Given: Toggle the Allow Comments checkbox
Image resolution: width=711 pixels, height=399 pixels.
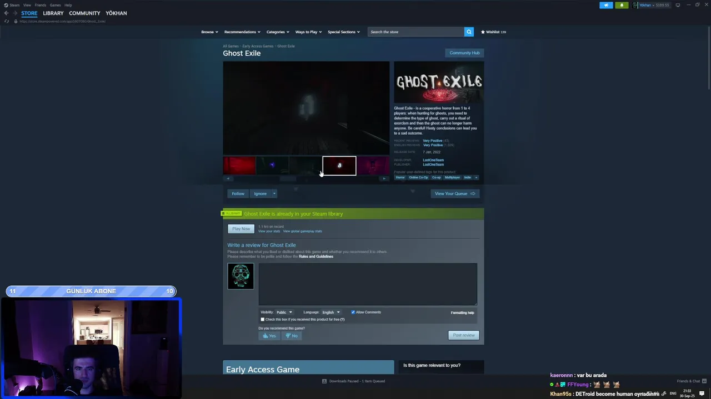Looking at the screenshot, I should click(353, 312).
